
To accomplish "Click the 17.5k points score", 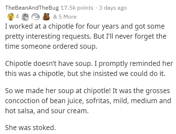I will 77,8.
